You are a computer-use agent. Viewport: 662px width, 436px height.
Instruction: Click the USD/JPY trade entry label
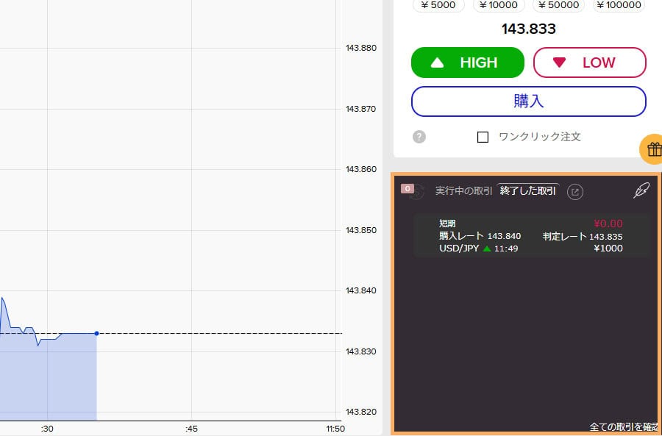459,249
